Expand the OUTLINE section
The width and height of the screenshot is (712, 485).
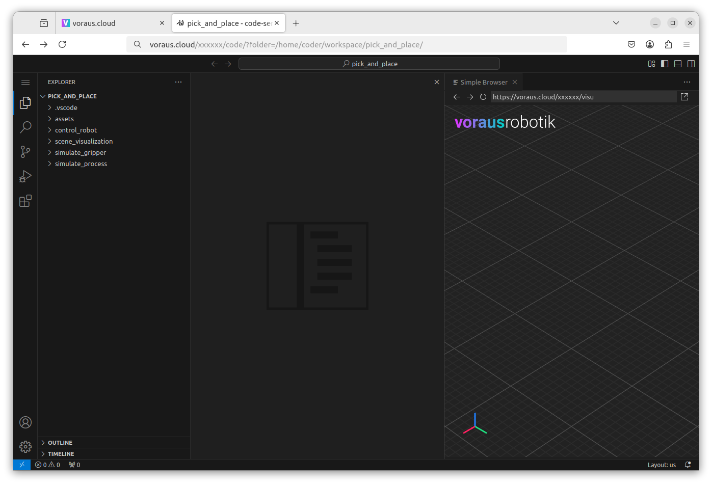click(x=114, y=443)
